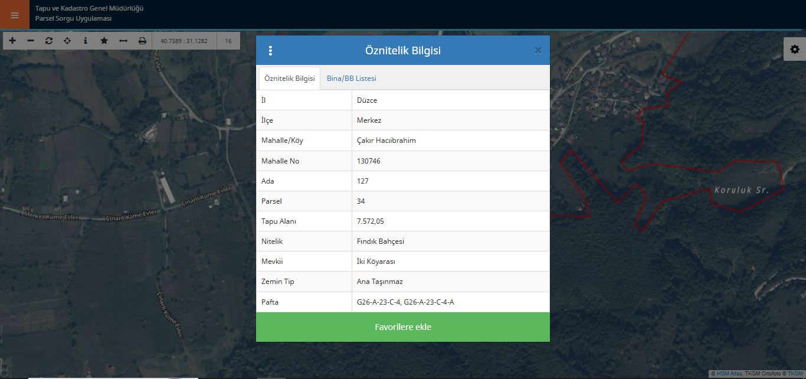Click the refresh map icon

(x=49, y=41)
